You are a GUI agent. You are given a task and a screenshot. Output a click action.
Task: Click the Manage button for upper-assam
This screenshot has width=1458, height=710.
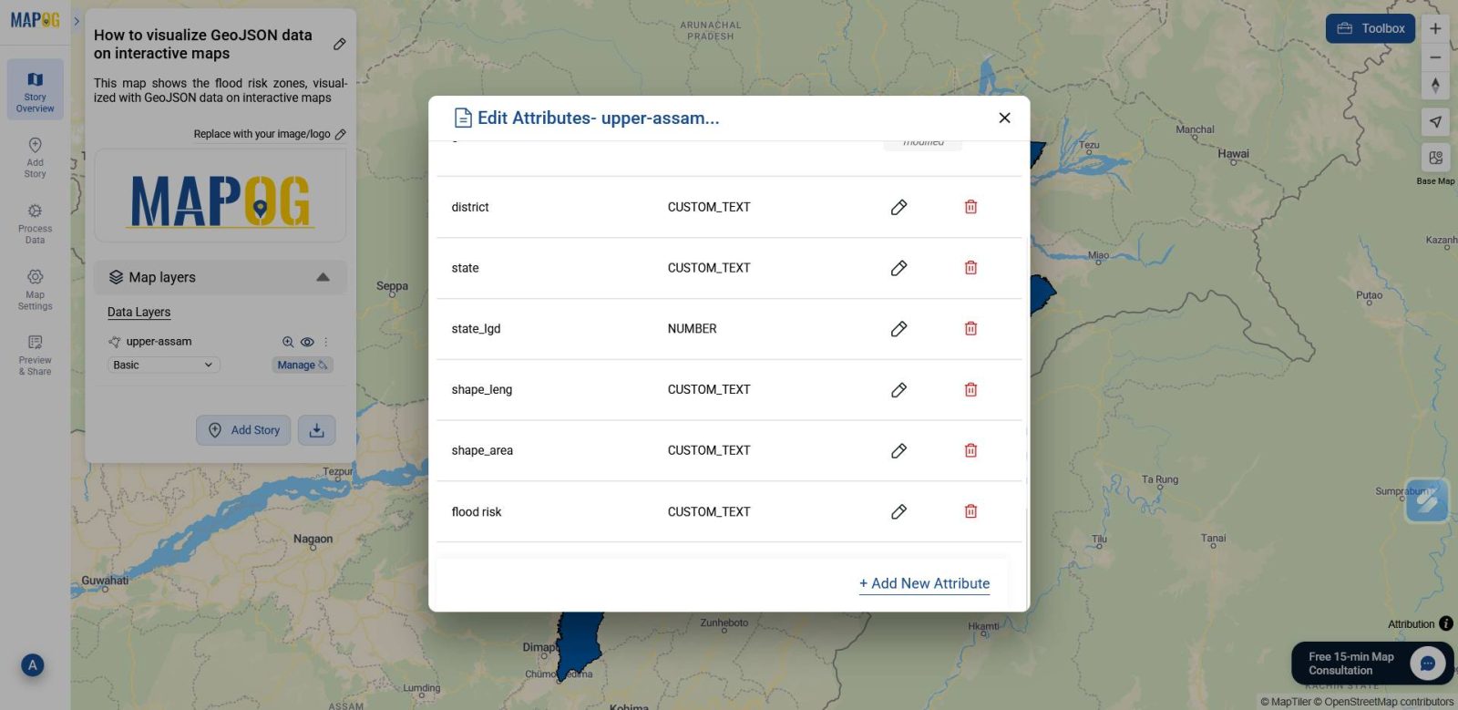[x=303, y=365]
